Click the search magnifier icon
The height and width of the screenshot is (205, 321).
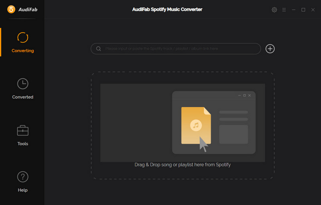tap(98, 49)
